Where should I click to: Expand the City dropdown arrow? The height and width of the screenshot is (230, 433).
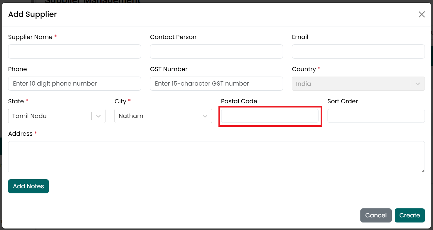(205, 116)
